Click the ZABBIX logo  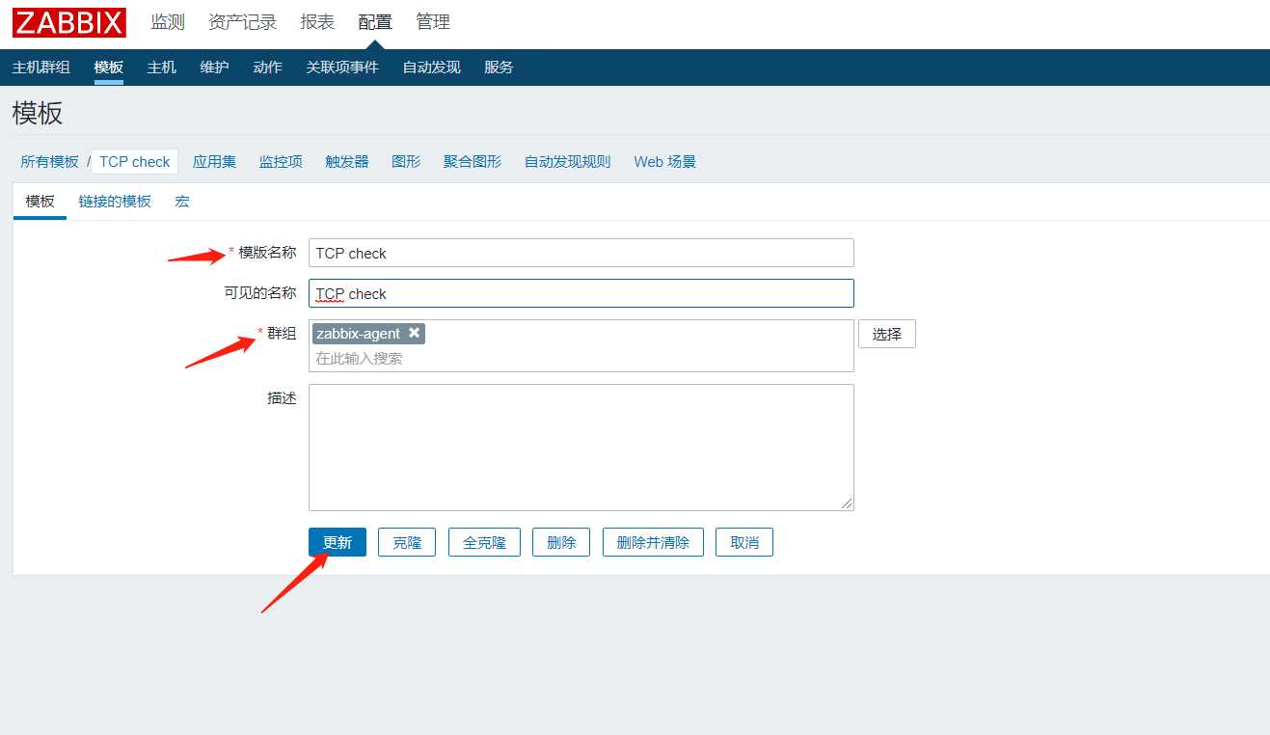pyautogui.click(x=69, y=22)
